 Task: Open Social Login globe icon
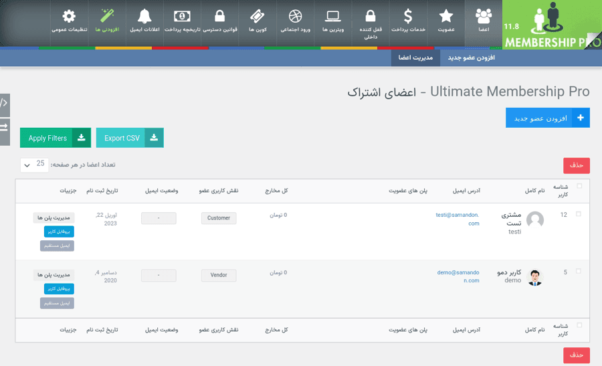pos(295,17)
